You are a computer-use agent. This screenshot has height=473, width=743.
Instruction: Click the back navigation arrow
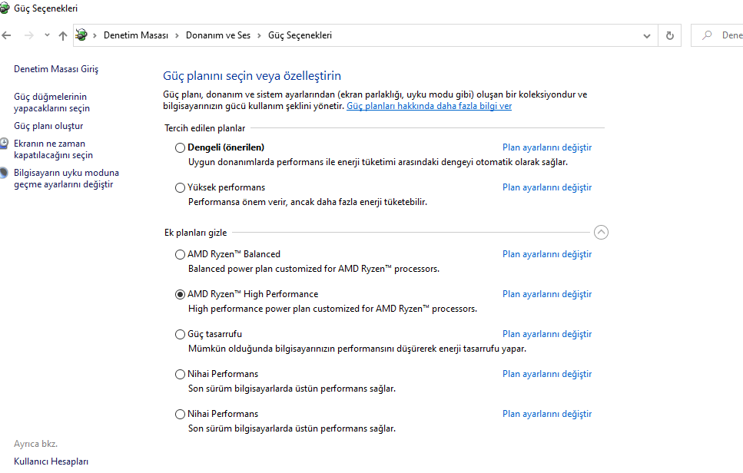7,35
